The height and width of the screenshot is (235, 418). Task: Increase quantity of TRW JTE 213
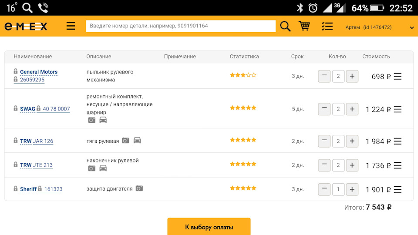pyautogui.click(x=352, y=165)
